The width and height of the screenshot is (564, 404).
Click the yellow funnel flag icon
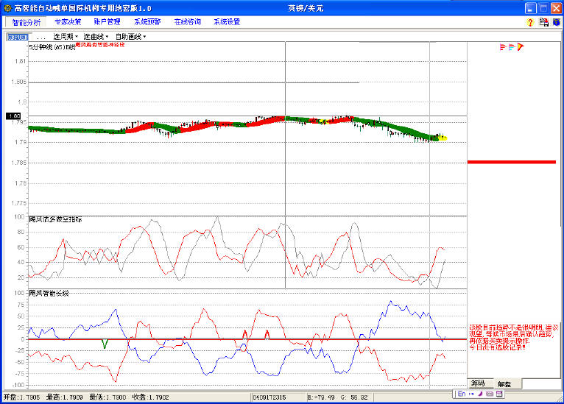(x=521, y=46)
